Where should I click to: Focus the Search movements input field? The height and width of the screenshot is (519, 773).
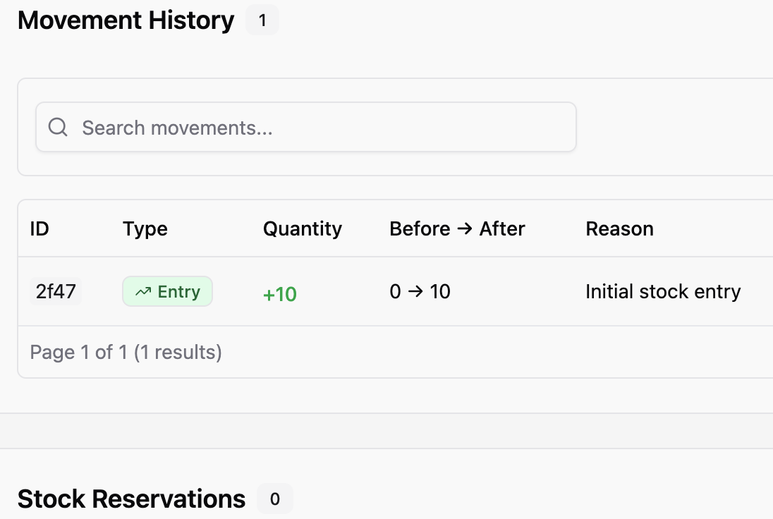[317, 128]
